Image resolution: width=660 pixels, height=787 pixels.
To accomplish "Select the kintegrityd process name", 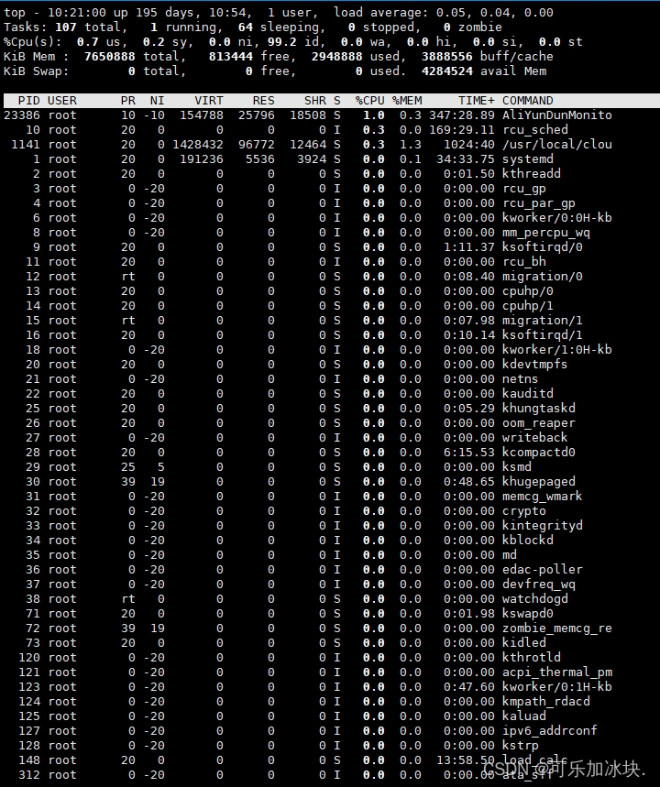I will [x=543, y=526].
